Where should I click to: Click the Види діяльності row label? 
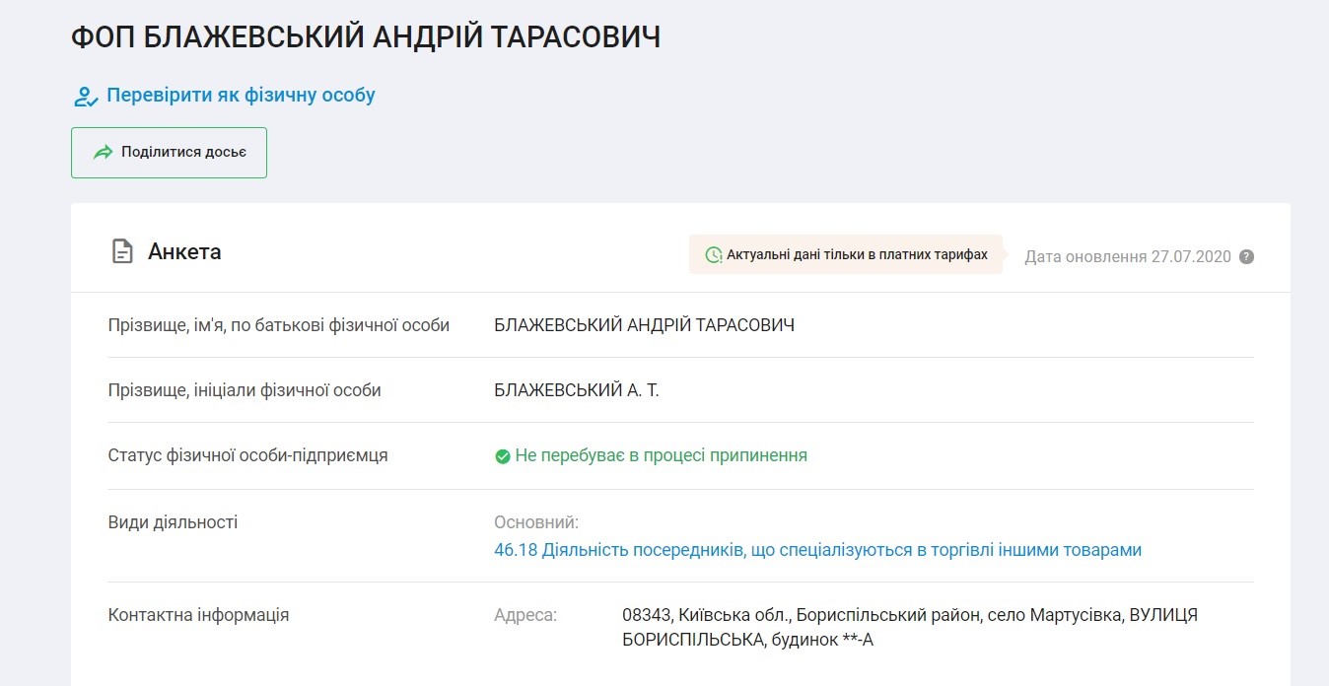173,522
